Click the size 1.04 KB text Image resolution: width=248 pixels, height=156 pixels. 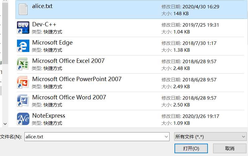[x=182, y=32]
